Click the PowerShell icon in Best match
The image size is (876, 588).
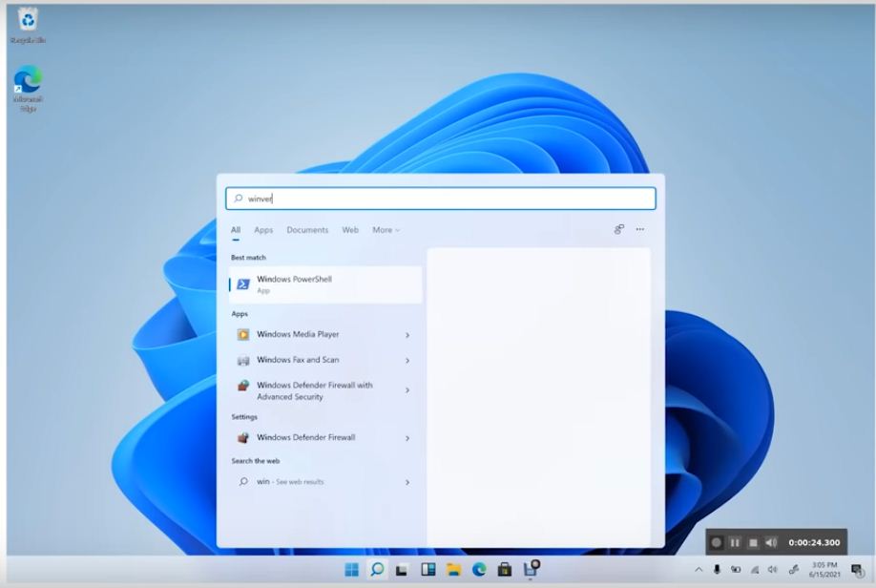243,284
